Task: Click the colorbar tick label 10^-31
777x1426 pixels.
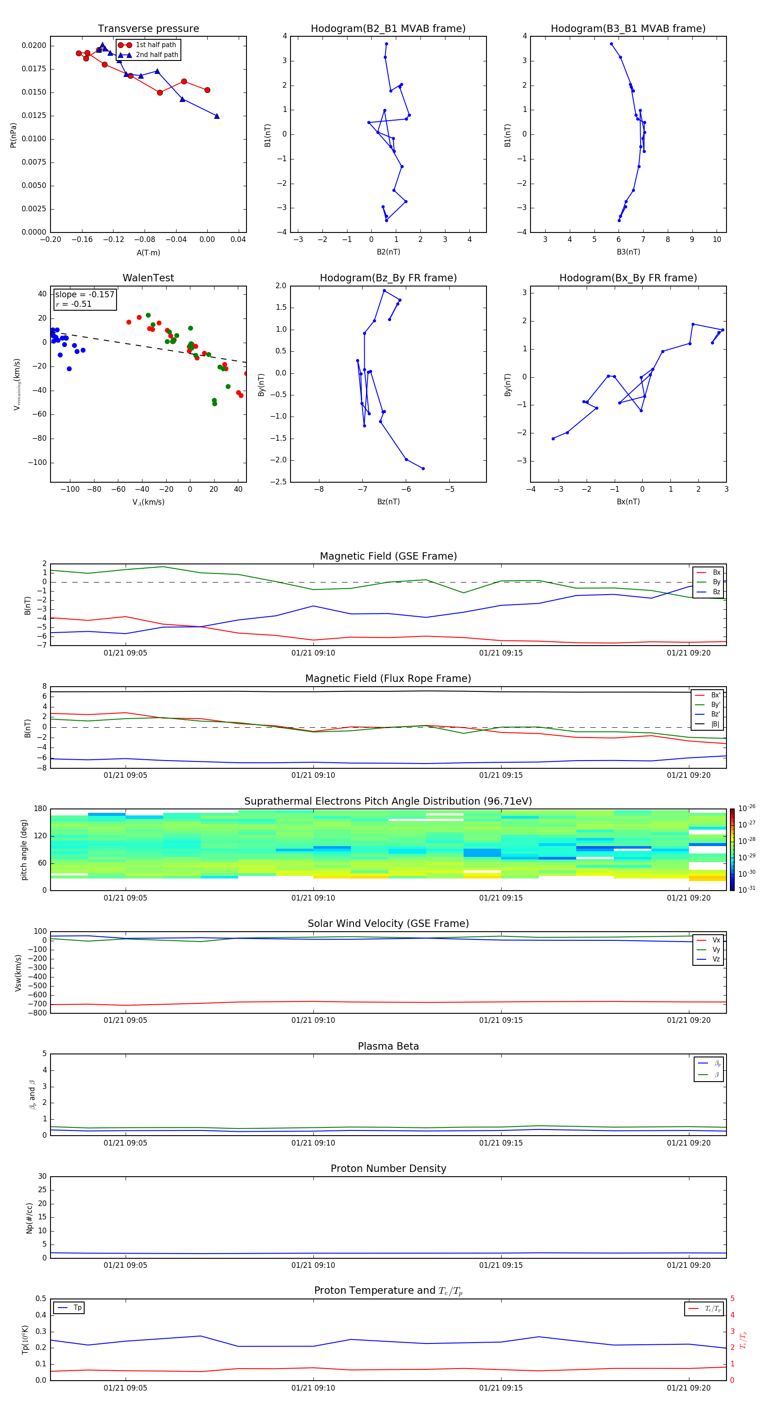Action: [747, 890]
